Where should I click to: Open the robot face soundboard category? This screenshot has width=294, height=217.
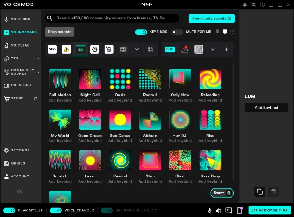click(109, 49)
